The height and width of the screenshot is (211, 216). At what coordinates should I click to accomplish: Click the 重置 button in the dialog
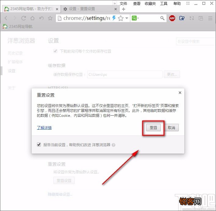[x=153, y=128]
